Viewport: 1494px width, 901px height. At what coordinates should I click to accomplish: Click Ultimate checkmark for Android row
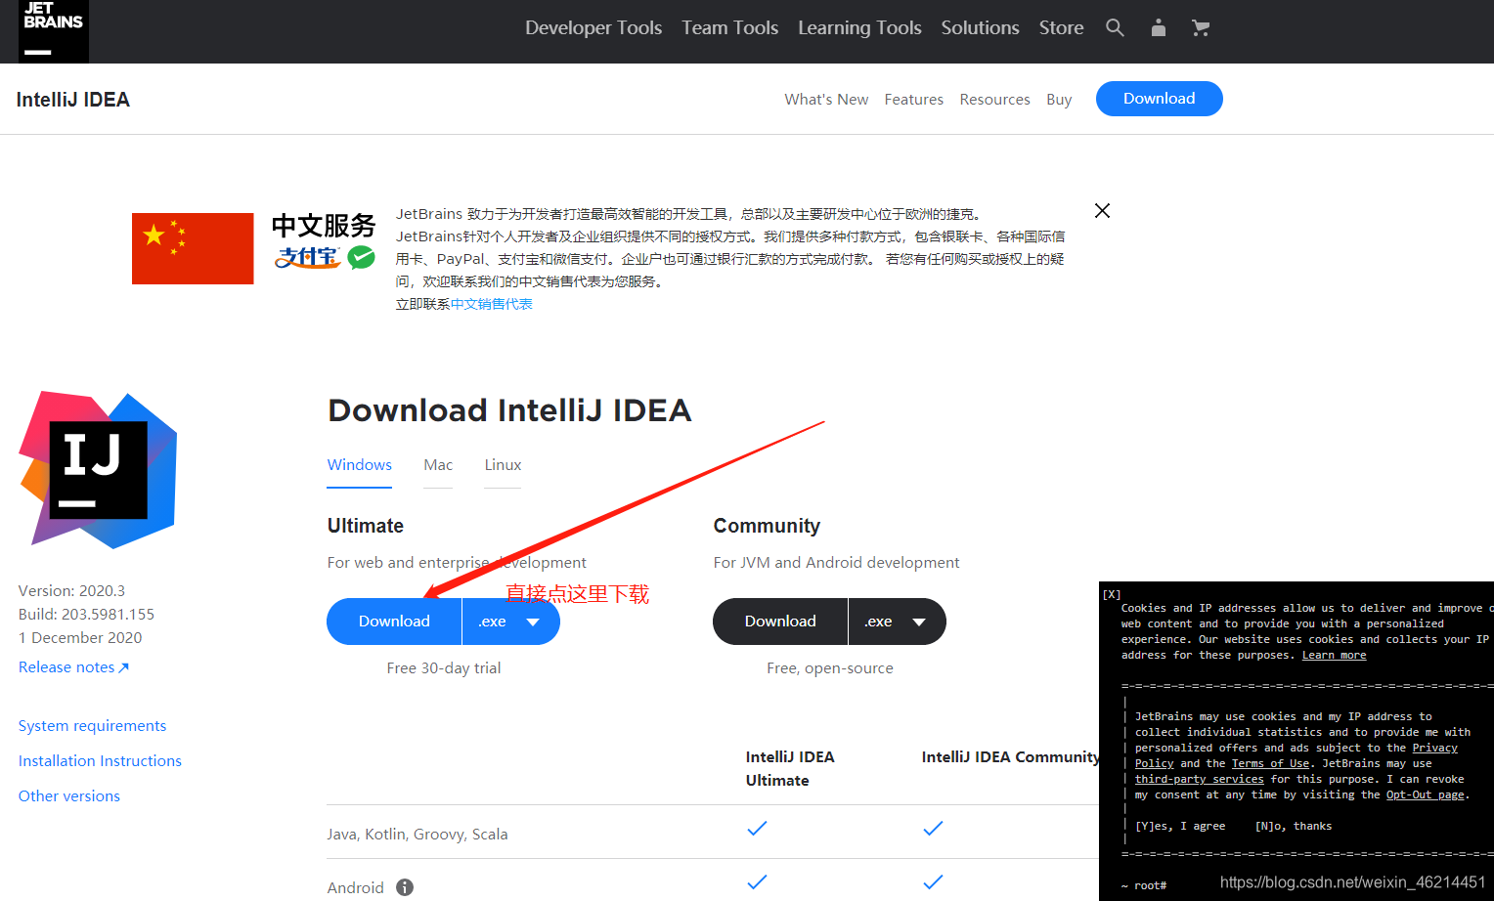757,882
